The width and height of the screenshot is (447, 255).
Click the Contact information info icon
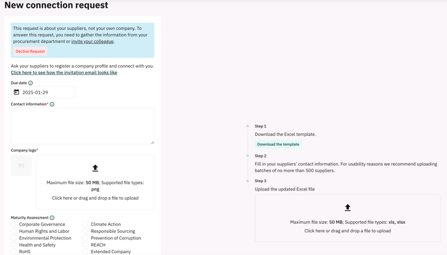[52, 104]
